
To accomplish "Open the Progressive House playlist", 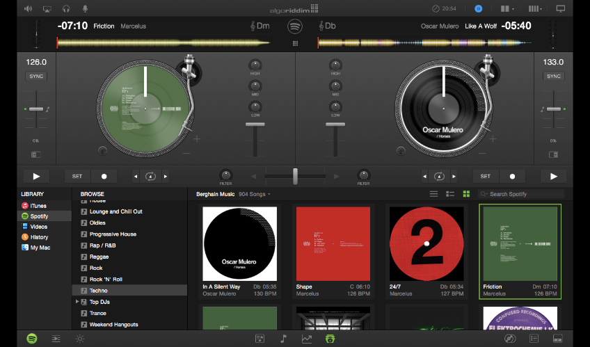I will pyautogui.click(x=129, y=234).
